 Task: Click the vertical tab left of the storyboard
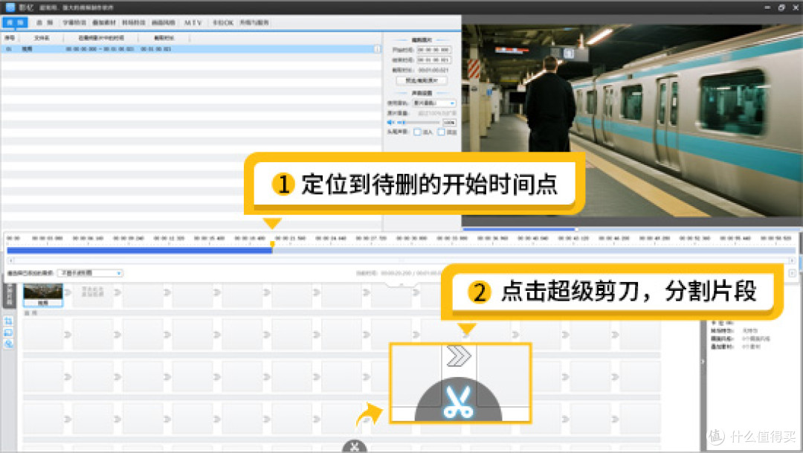click(9, 295)
